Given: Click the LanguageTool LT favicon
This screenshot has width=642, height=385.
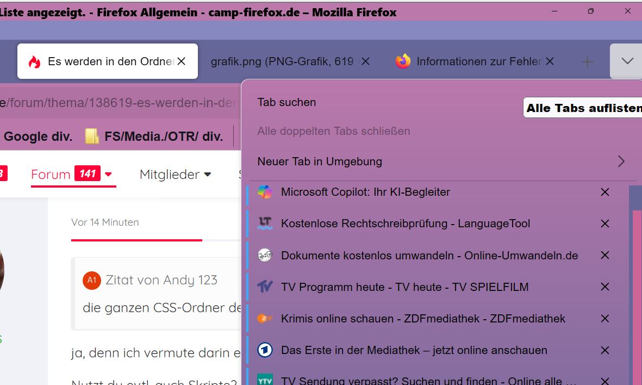Looking at the screenshot, I should point(265,223).
